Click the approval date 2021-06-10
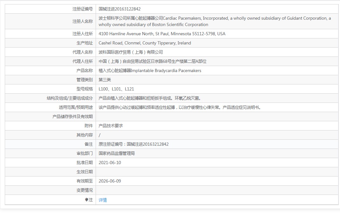 pyautogui.click(x=110, y=163)
